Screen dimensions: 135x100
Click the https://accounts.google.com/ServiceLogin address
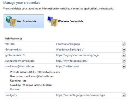pos(80,95)
